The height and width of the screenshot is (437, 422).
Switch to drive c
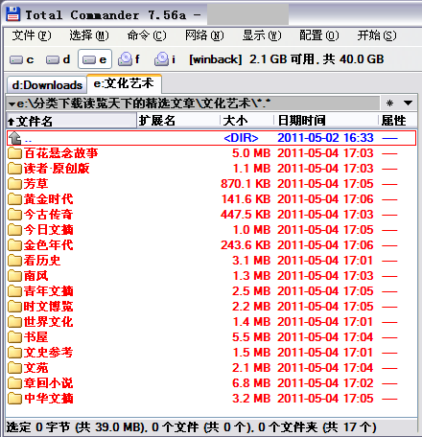pyautogui.click(x=22, y=59)
